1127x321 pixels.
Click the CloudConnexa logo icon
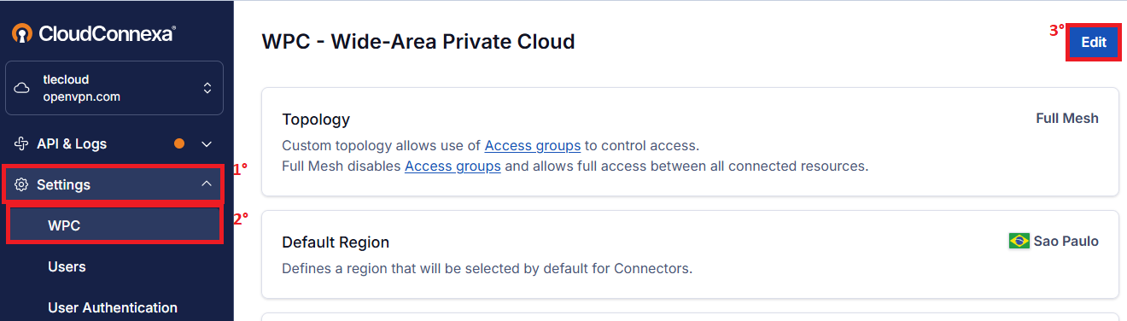(22, 33)
